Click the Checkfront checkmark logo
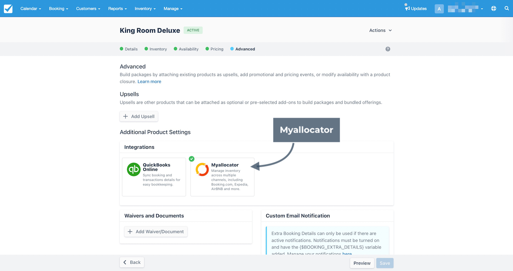This screenshot has height=271, width=513. 8,9
